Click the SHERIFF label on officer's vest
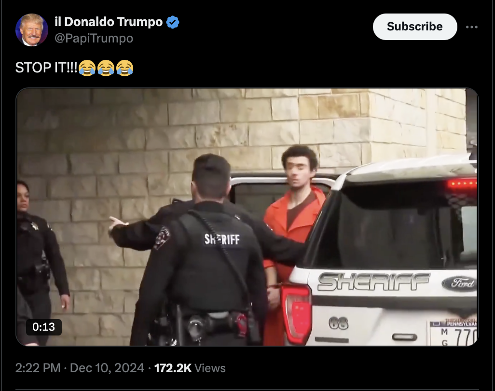The height and width of the screenshot is (391, 495). pos(222,239)
